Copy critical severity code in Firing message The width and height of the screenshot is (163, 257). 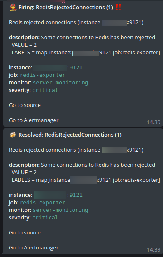45,90
